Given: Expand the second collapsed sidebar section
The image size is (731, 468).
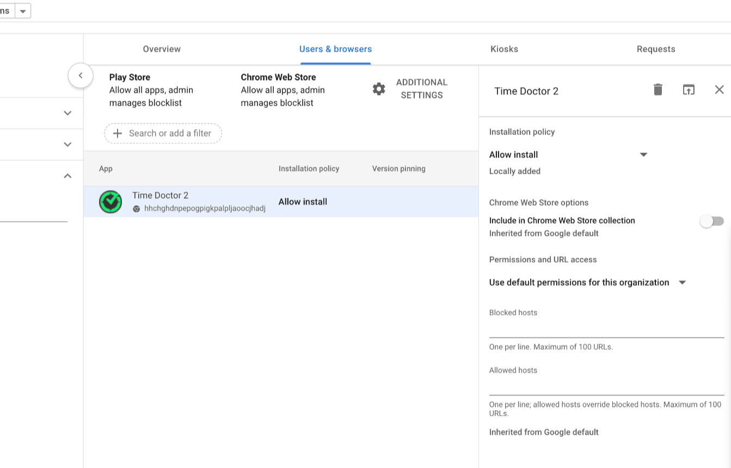Looking at the screenshot, I should coord(67,144).
